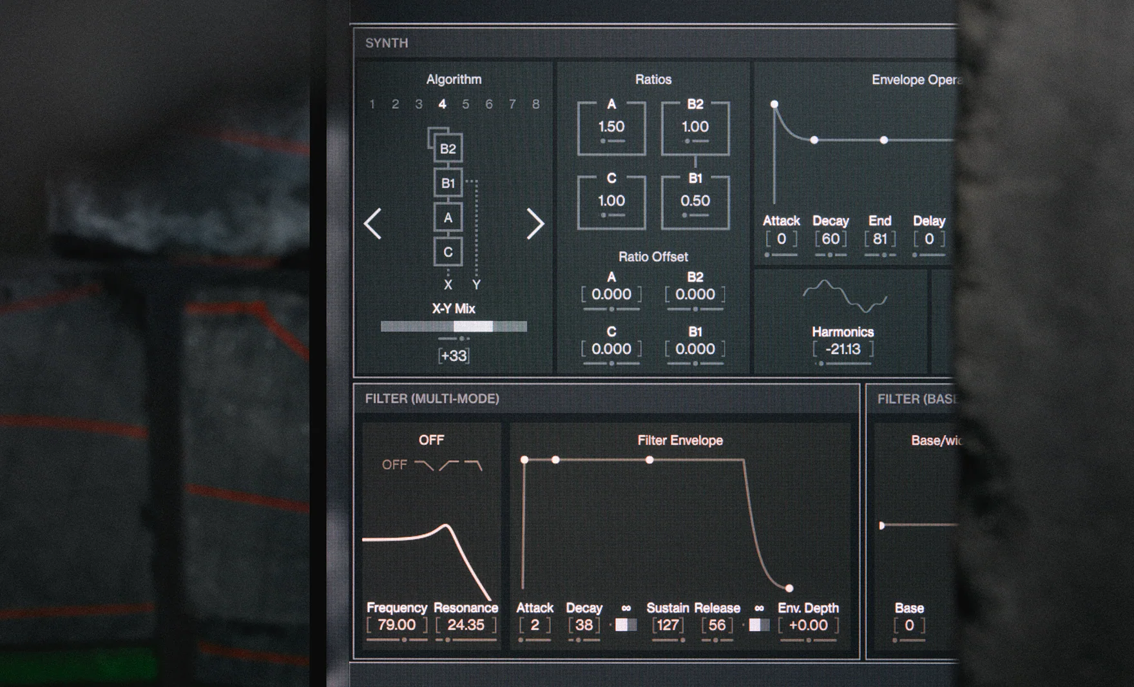Select algorithm number 5
The image size is (1134, 687).
[466, 104]
